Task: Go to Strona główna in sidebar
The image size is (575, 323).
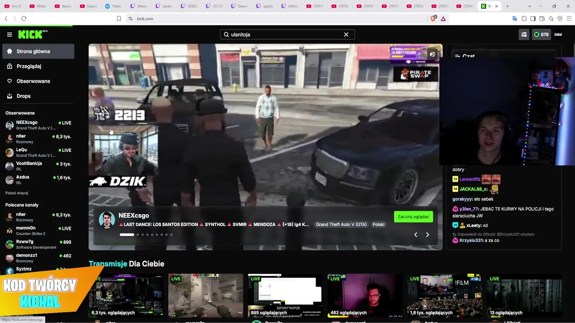Action: pyautogui.click(x=38, y=51)
